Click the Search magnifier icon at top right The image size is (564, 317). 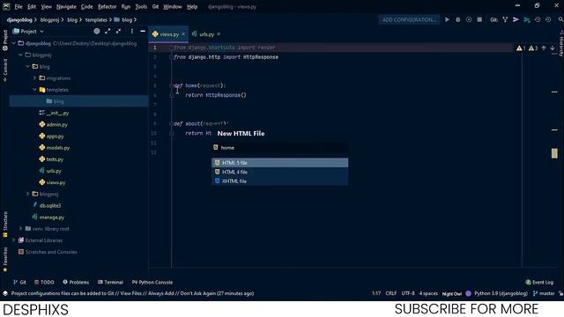pyautogui.click(x=560, y=19)
